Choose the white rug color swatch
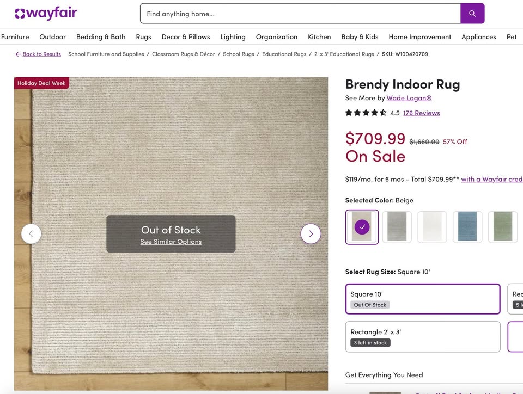The width and height of the screenshot is (523, 394). (x=432, y=227)
